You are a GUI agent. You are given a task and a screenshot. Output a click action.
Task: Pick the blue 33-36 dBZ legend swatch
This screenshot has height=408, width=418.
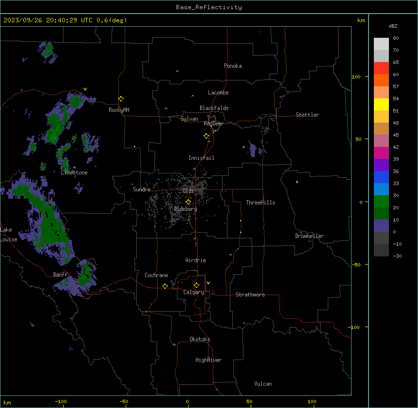[381, 177]
